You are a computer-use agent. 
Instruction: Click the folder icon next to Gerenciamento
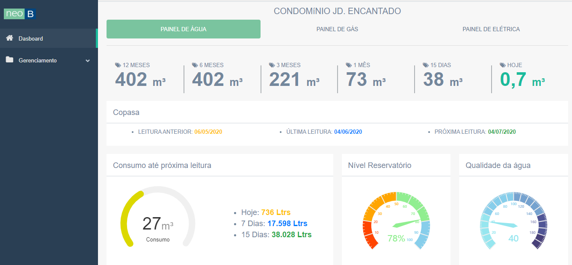(10, 60)
